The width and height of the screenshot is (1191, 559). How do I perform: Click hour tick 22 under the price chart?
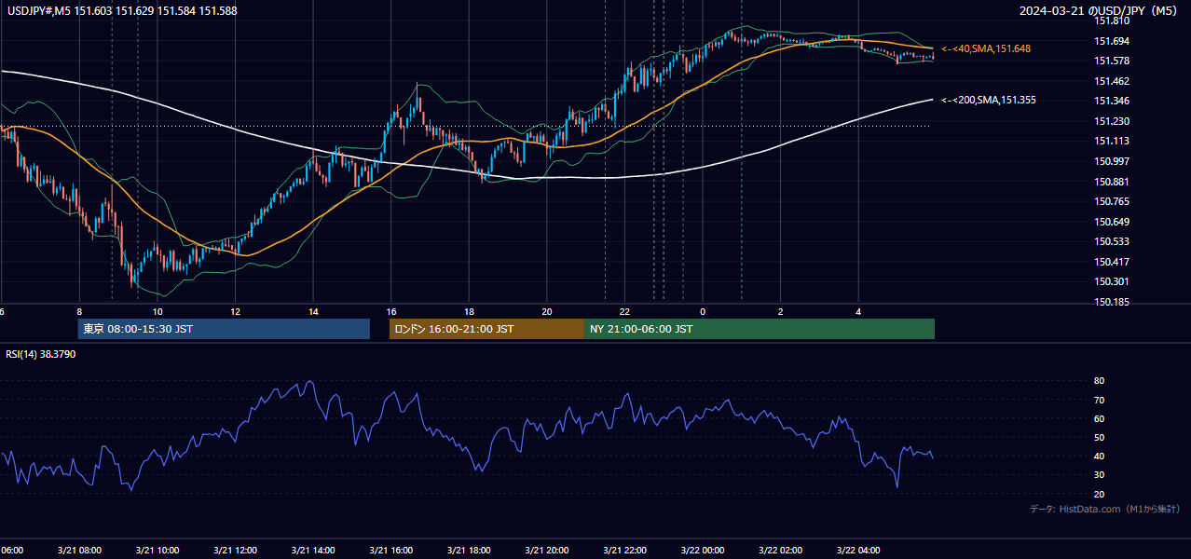(625, 311)
